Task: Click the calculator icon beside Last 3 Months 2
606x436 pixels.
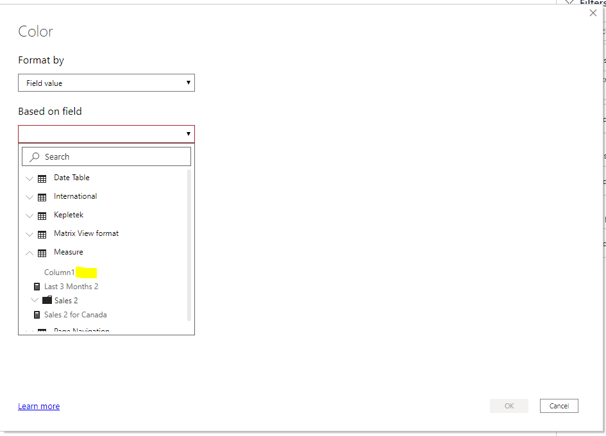Action: click(37, 287)
